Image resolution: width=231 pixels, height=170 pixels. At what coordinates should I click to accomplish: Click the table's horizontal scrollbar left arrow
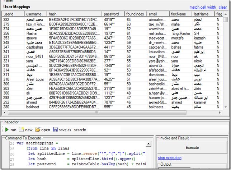pyautogui.click(x=4, y=113)
